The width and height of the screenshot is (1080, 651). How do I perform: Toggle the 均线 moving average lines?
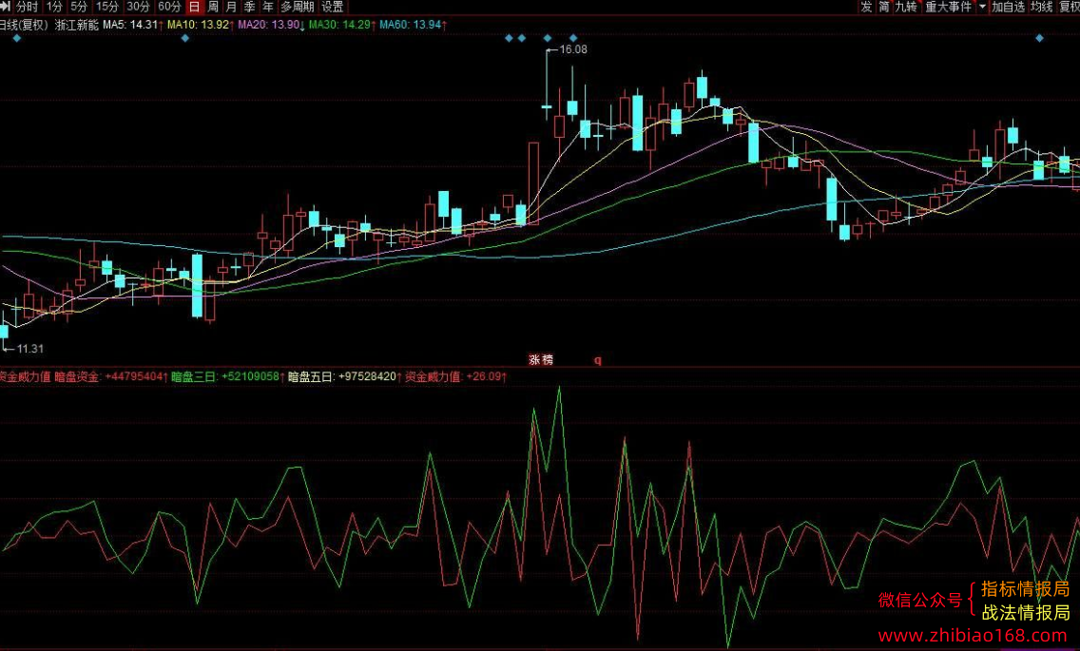tap(1041, 7)
